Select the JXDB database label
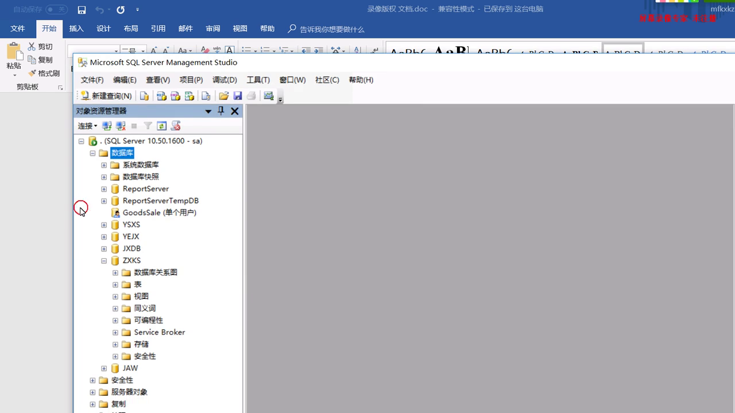The width and height of the screenshot is (735, 413). tap(131, 248)
